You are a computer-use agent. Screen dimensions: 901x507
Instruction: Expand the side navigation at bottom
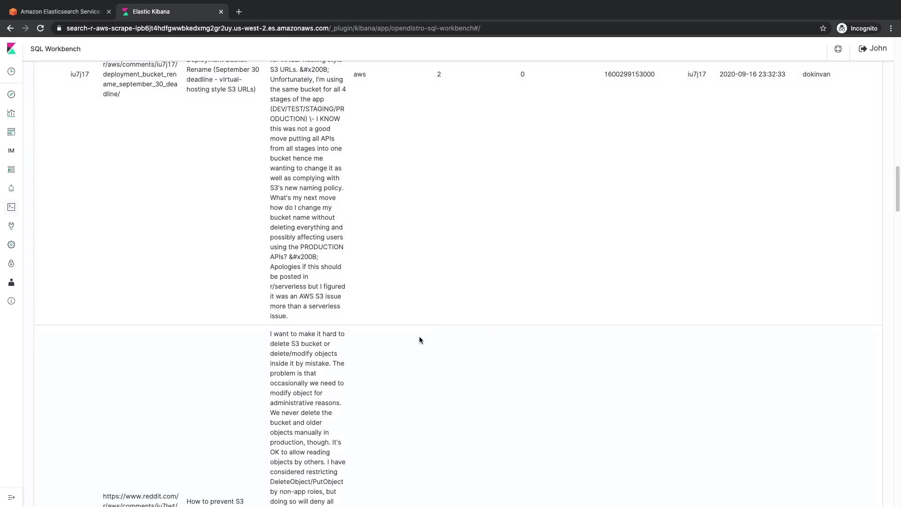pyautogui.click(x=11, y=497)
